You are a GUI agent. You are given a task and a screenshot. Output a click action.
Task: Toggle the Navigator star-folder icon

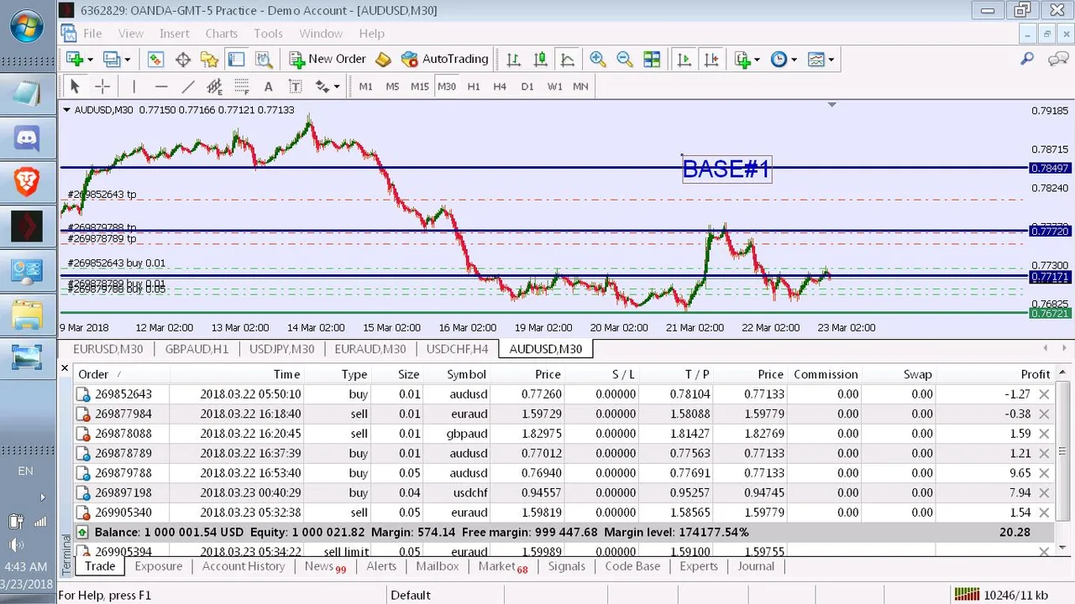coord(209,59)
